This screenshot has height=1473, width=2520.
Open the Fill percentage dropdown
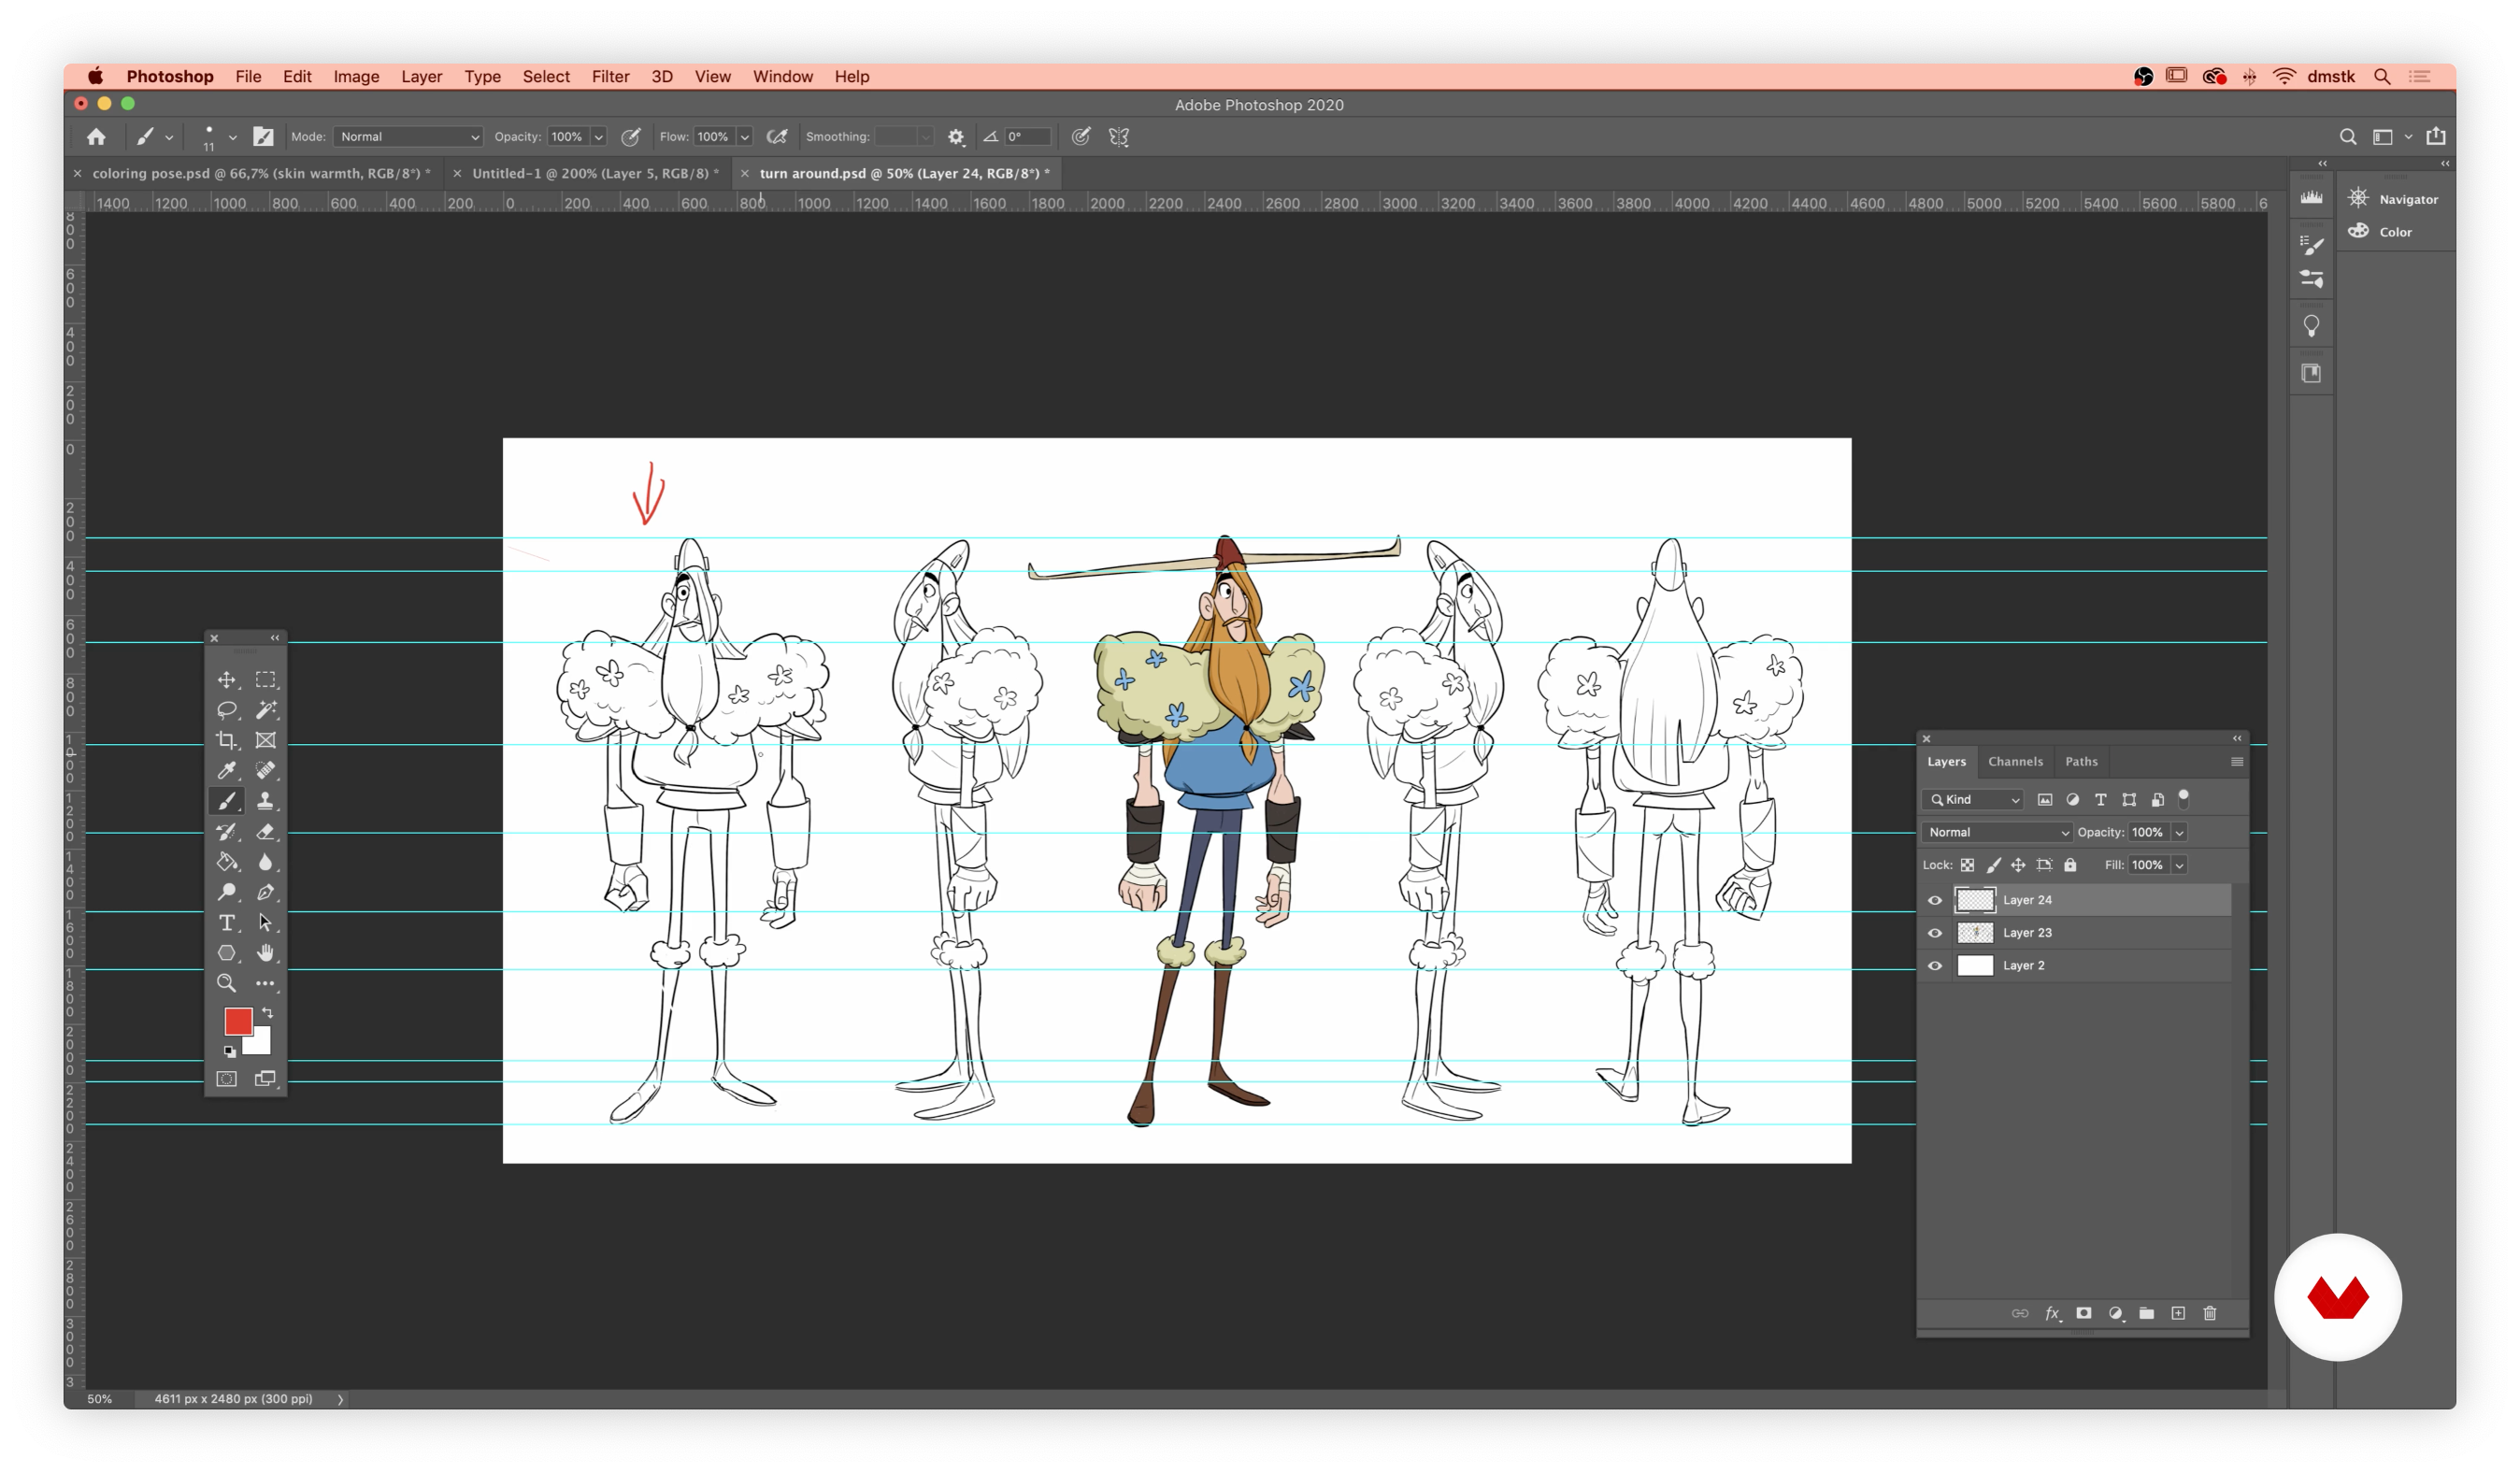coord(2180,865)
